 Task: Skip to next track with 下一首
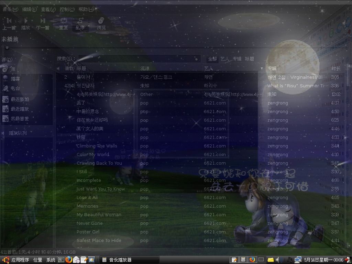43,24
